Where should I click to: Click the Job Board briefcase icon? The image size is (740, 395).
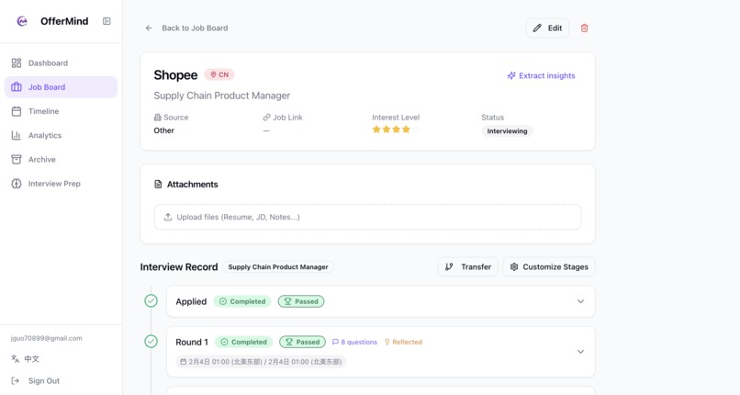point(17,87)
